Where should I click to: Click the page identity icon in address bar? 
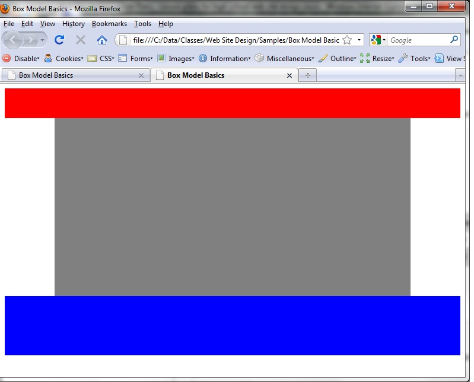tap(123, 40)
